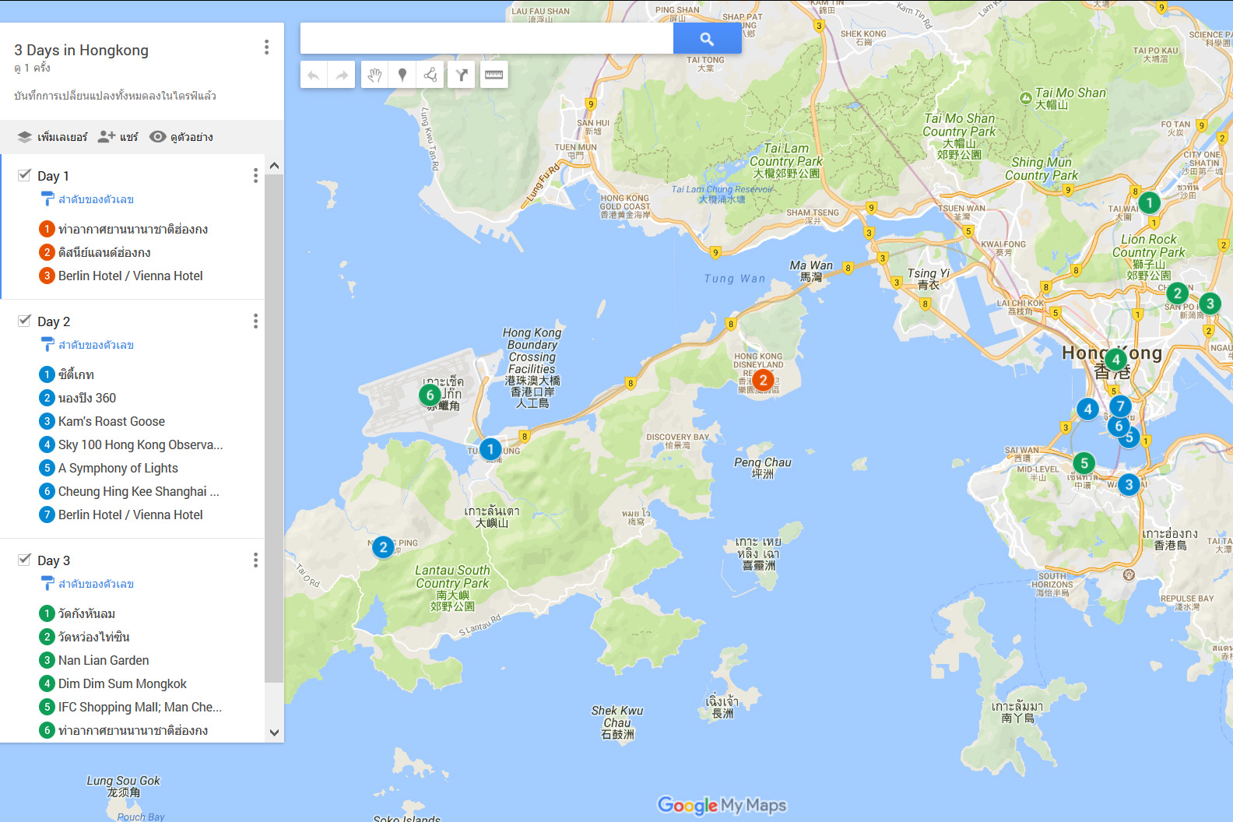The image size is (1233, 822).
Task: Open Day 3 numbering style option
Action: (87, 585)
